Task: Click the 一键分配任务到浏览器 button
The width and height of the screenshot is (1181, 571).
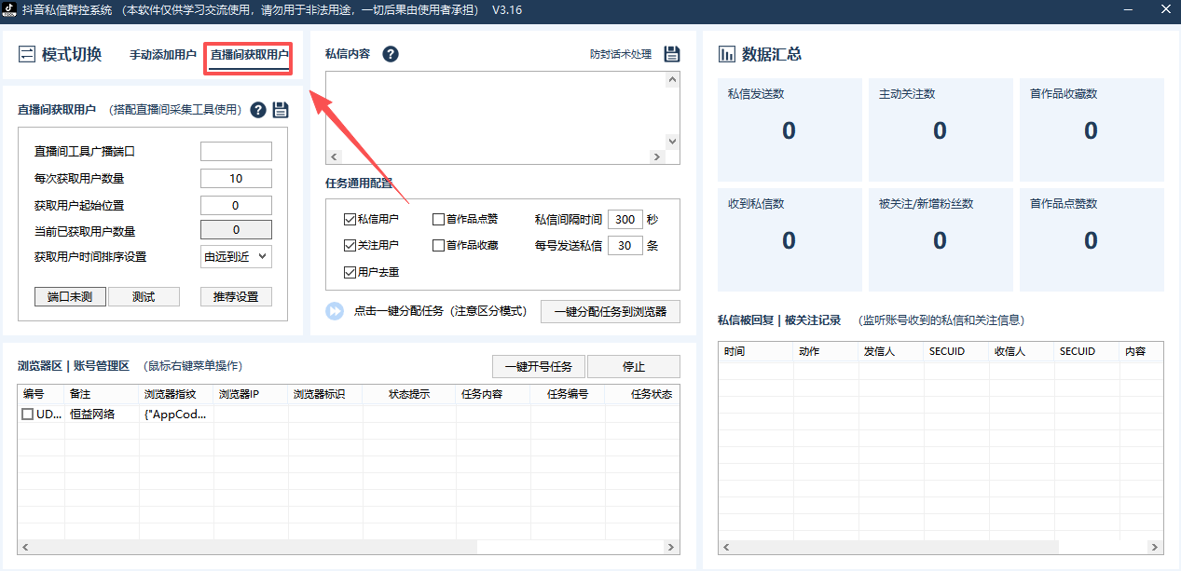Action: [611, 311]
